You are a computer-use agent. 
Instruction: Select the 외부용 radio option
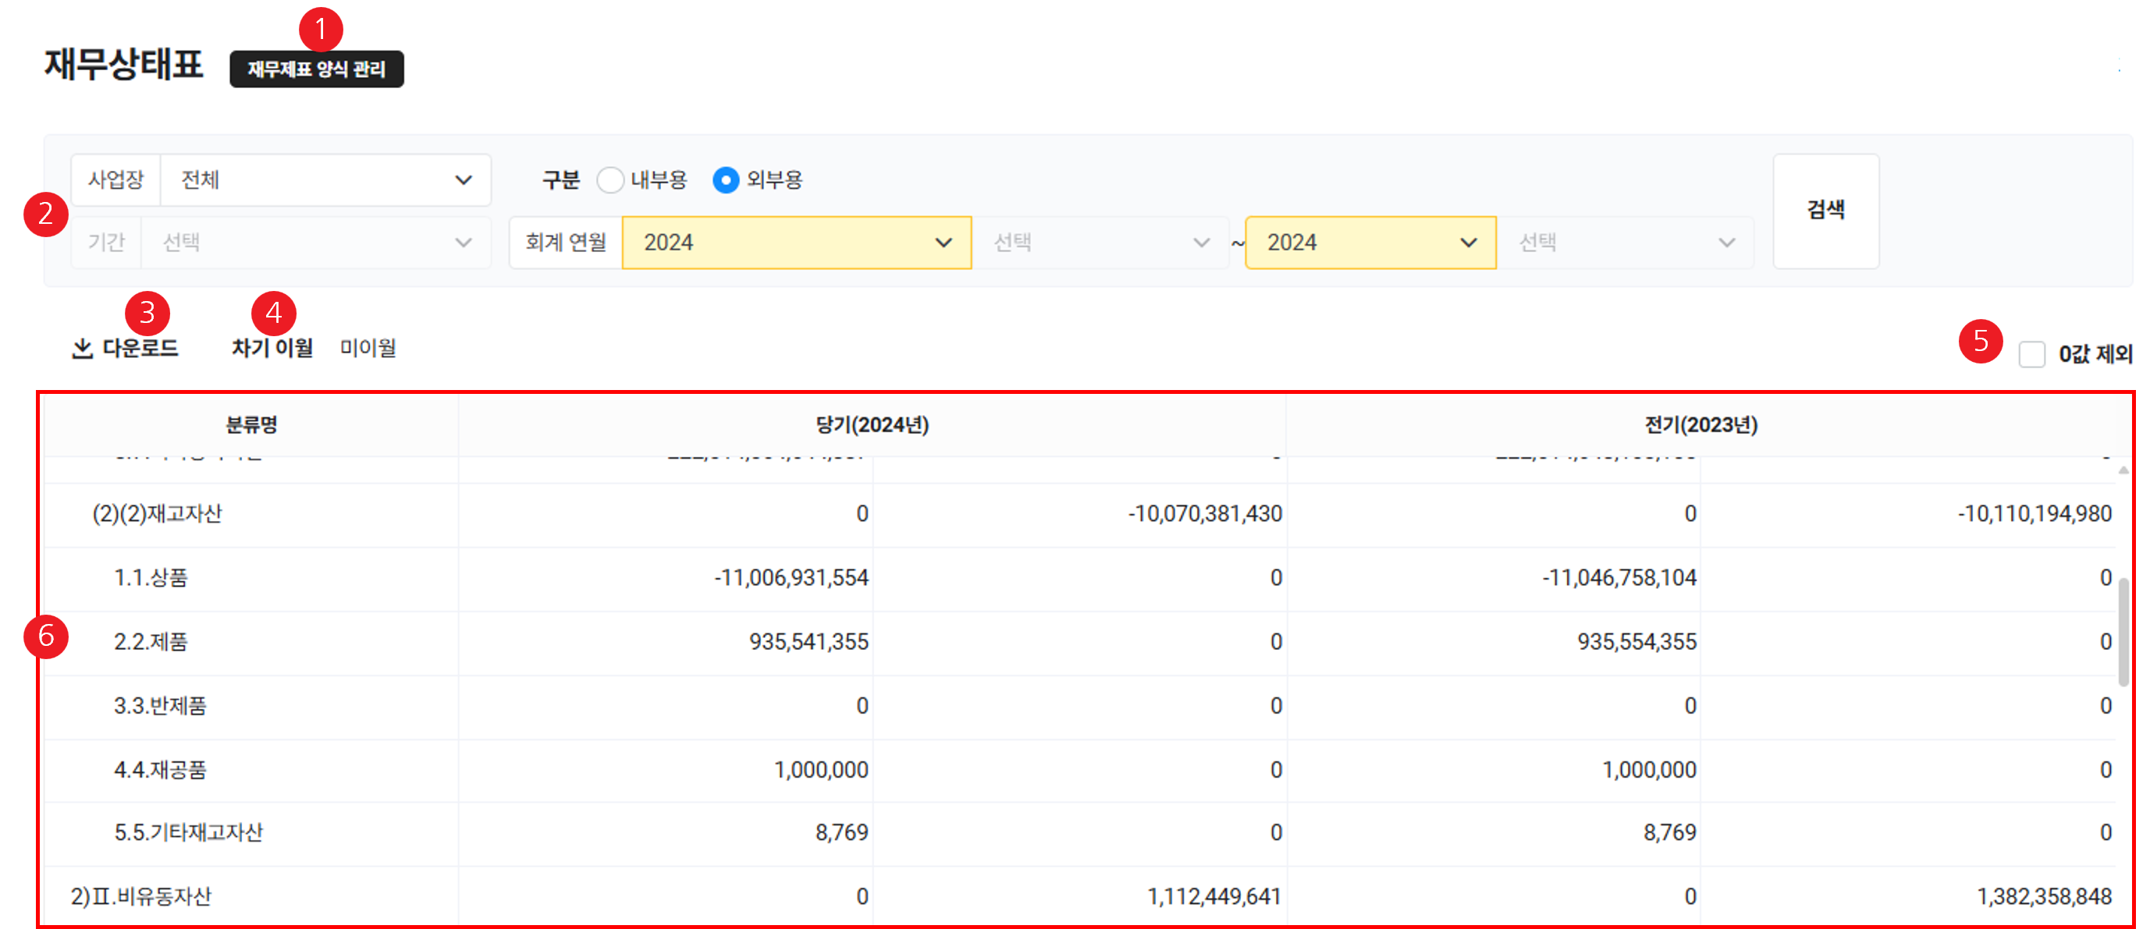pyautogui.click(x=725, y=180)
